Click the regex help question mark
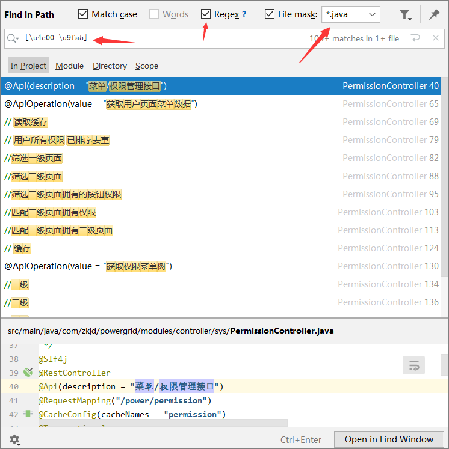The image size is (449, 449). click(x=244, y=14)
